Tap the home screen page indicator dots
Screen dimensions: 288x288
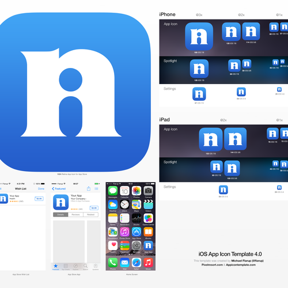pyautogui.click(x=131, y=254)
